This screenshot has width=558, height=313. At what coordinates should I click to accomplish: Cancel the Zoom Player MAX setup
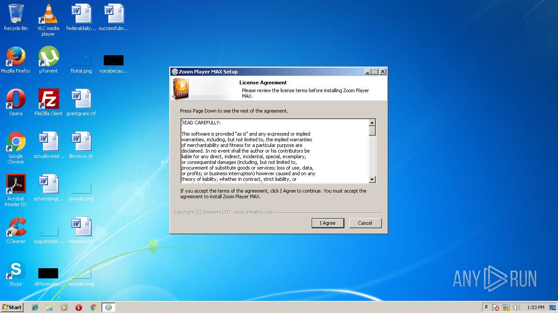tap(365, 223)
